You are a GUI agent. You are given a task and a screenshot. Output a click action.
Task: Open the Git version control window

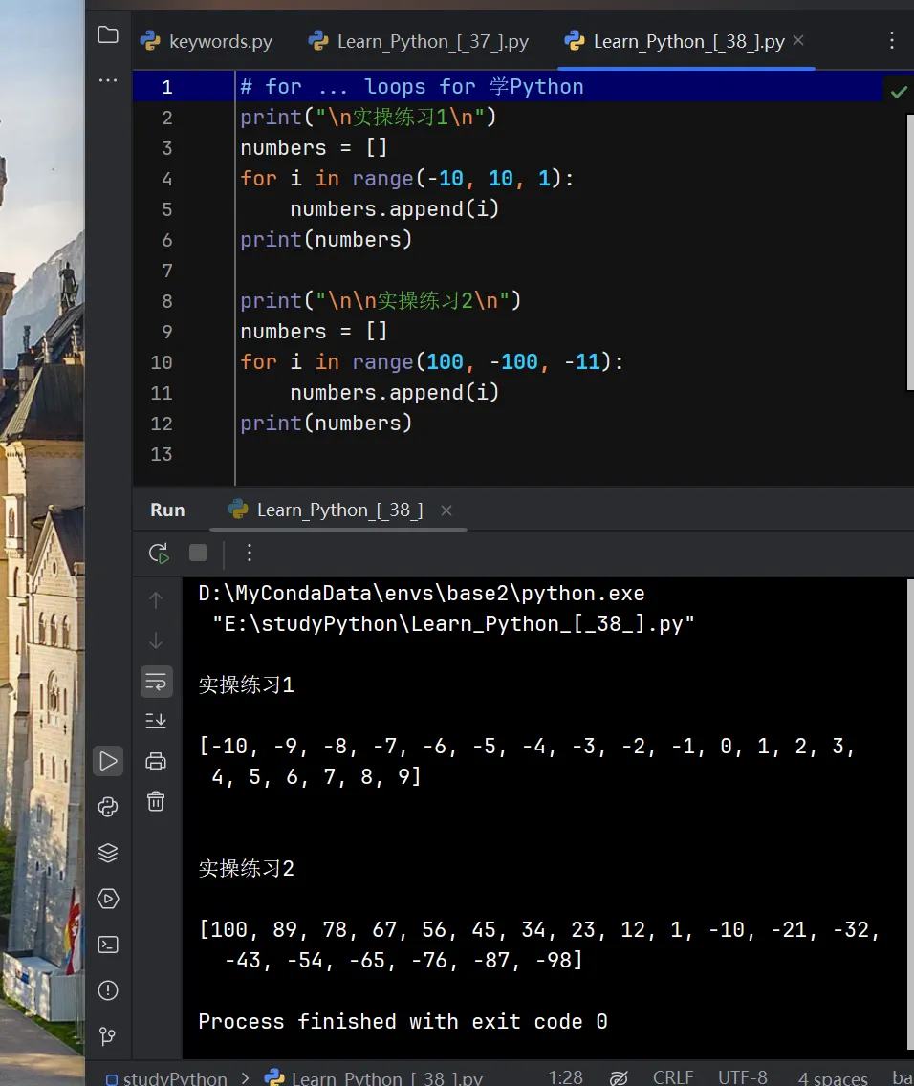(x=108, y=1036)
